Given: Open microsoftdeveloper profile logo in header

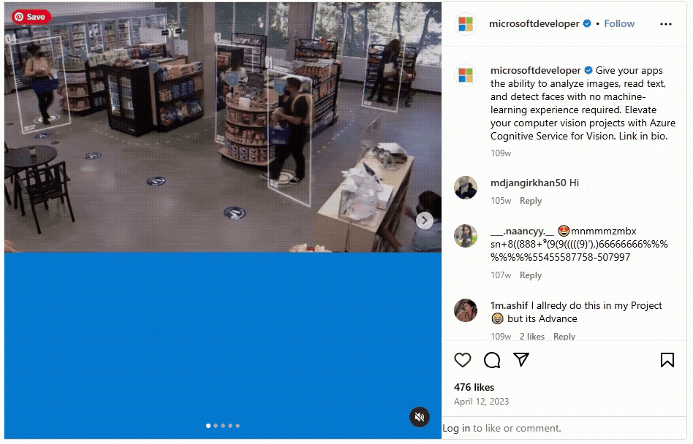Looking at the screenshot, I should point(466,24).
